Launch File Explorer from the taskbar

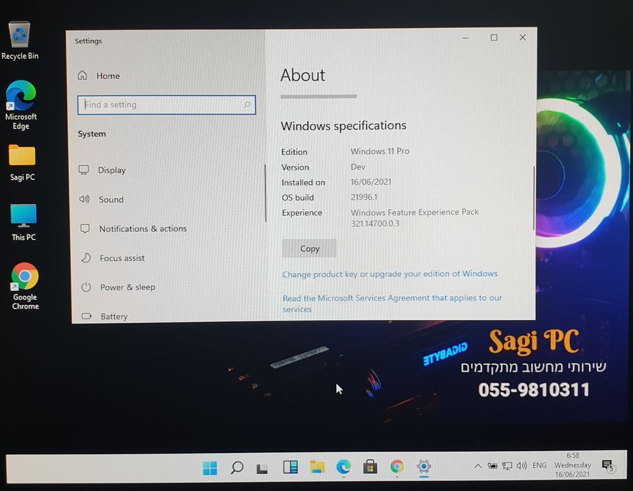tap(317, 468)
